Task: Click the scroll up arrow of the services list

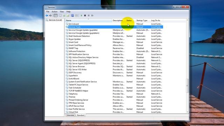Action: 187,20
